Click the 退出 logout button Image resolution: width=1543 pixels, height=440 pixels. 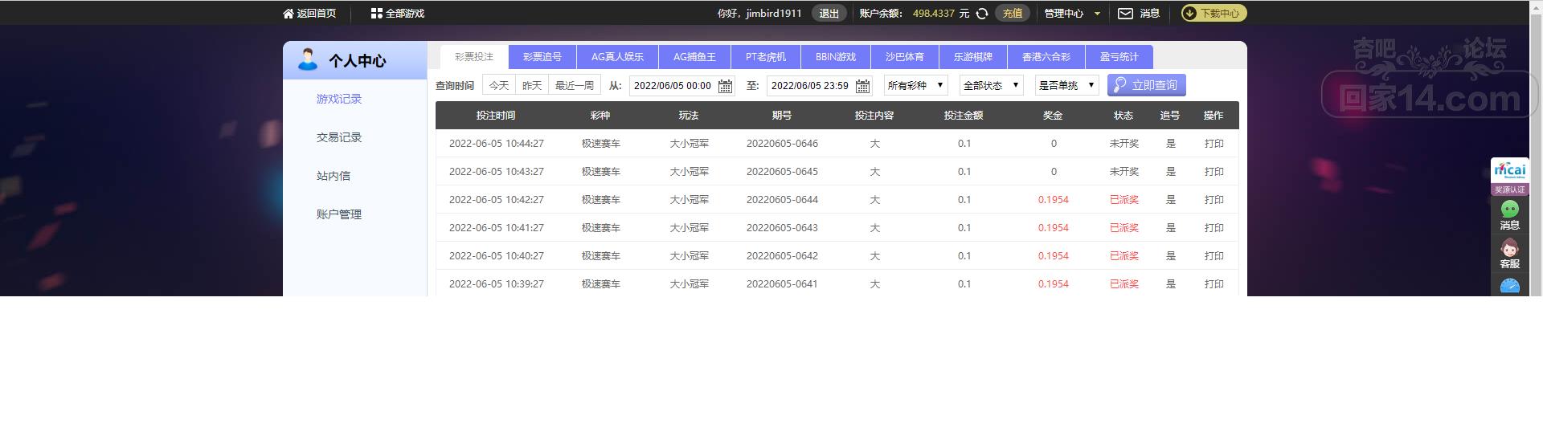(x=829, y=14)
